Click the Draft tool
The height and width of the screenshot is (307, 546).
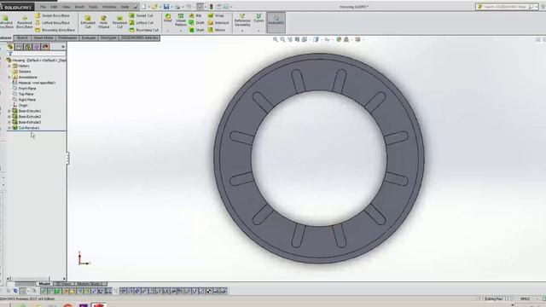[197, 23]
